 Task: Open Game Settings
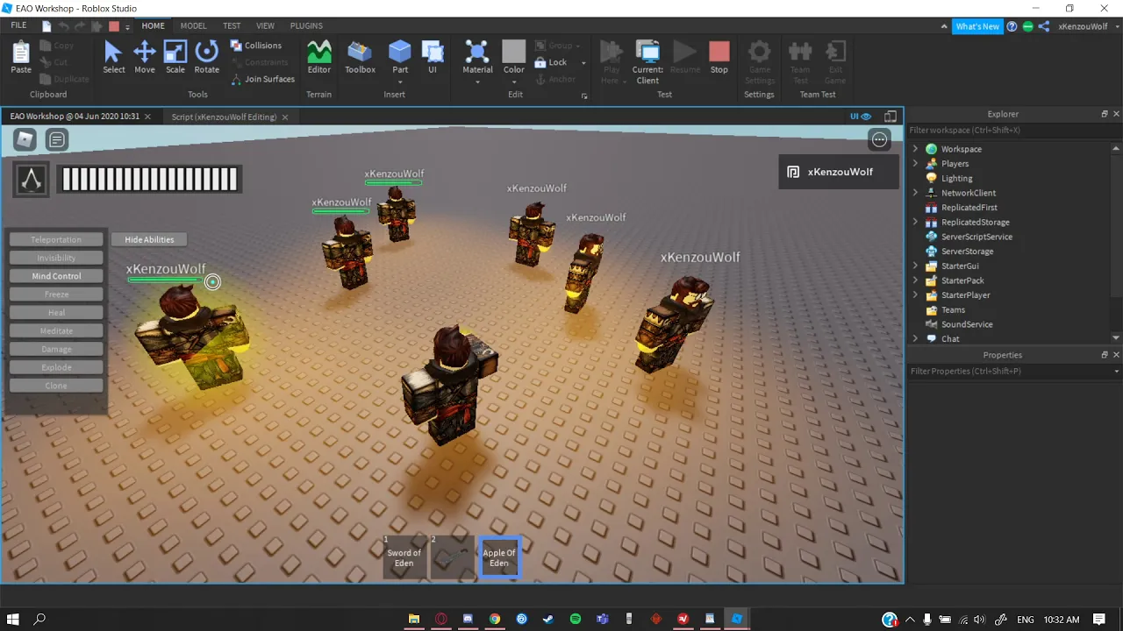pos(759,61)
